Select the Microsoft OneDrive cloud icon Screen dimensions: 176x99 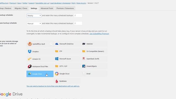[x=57, y=44]
